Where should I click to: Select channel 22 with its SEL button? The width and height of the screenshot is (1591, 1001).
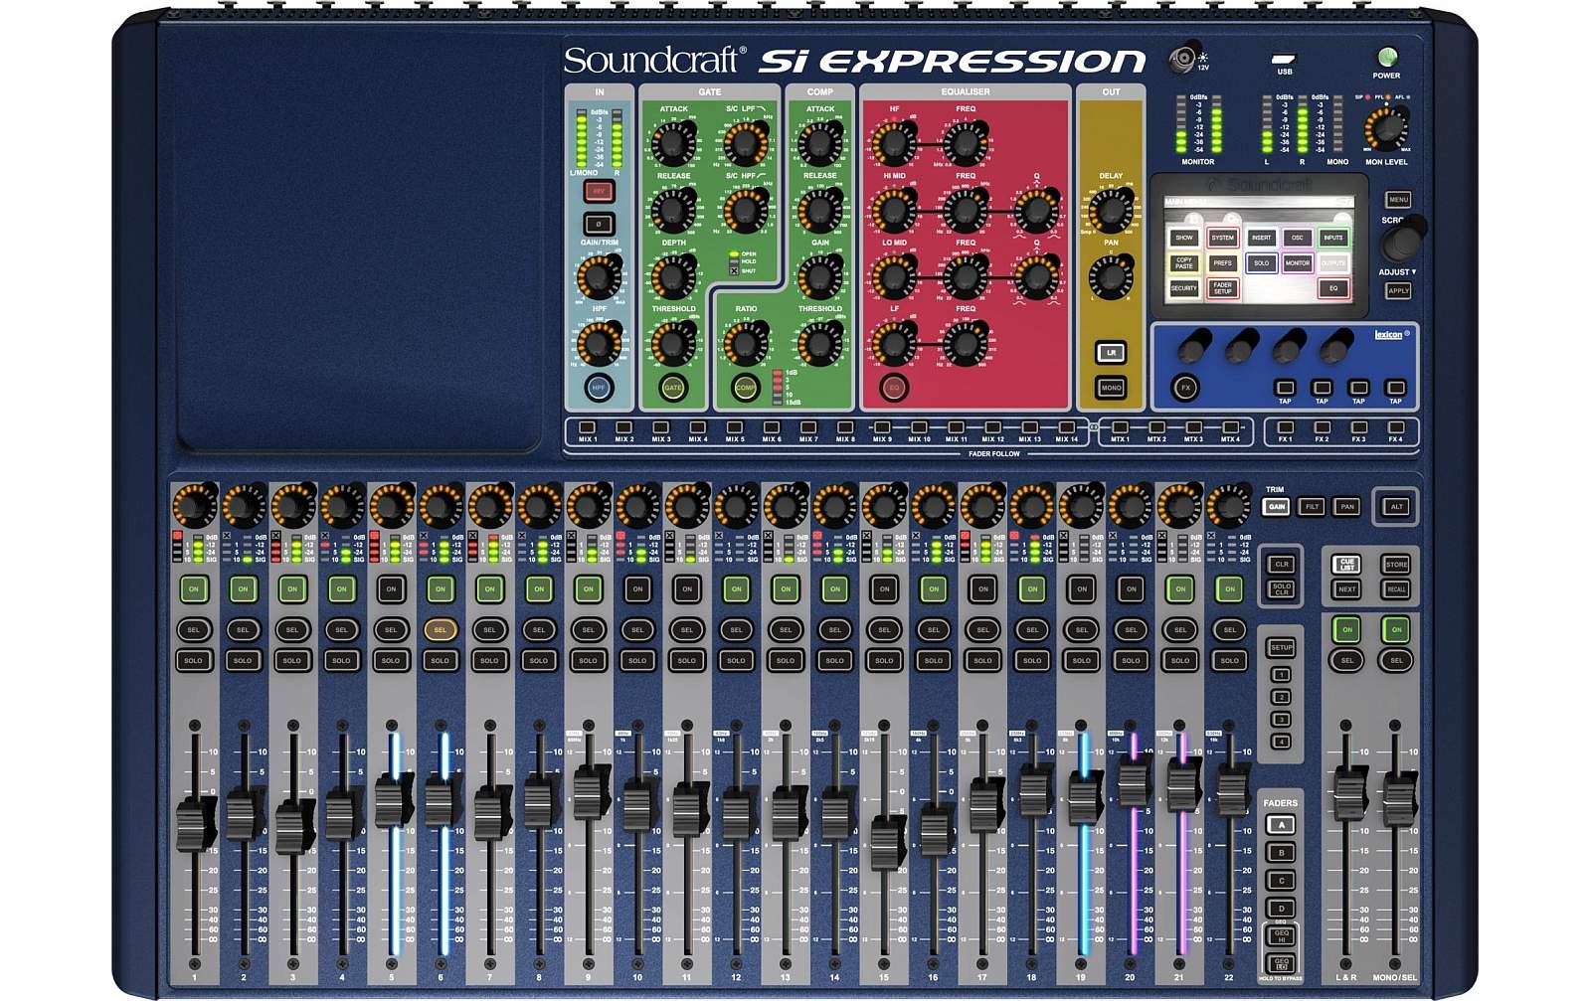click(1230, 629)
